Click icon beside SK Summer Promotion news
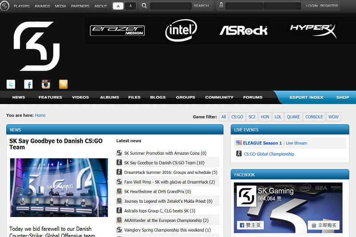Image resolution: width=356 pixels, height=237 pixels. 119,153
